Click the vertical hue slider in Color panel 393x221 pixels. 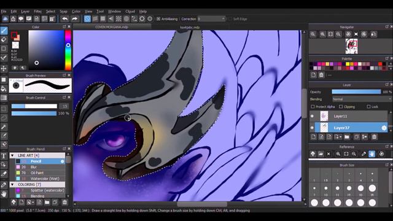point(68,50)
